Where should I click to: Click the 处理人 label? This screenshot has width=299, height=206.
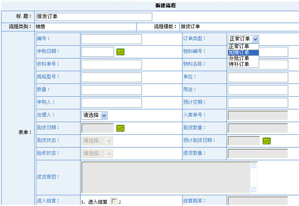point(45,115)
